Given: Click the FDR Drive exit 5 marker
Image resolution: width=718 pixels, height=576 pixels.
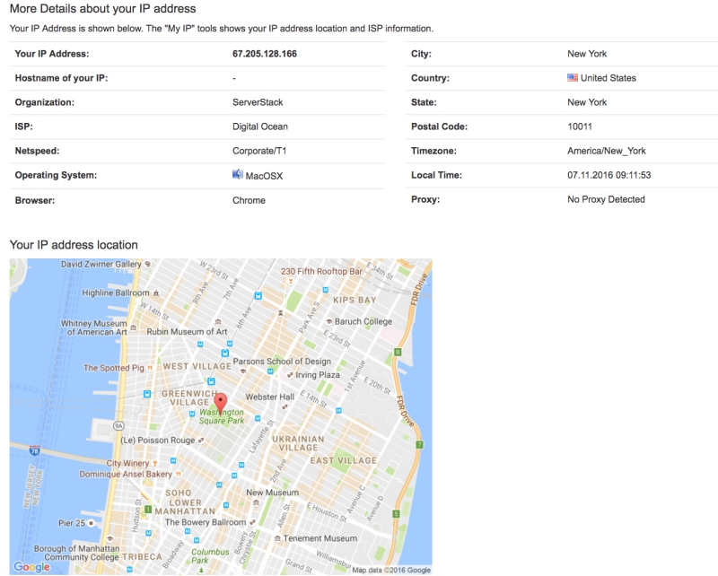Looking at the screenshot, I should coord(396,514).
